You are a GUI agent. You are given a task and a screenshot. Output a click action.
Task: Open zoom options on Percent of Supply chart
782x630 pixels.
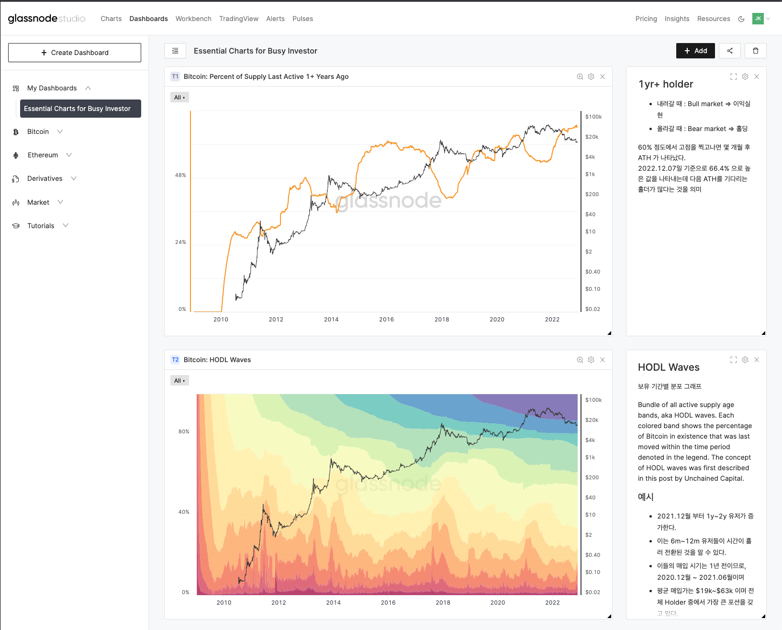coord(580,77)
